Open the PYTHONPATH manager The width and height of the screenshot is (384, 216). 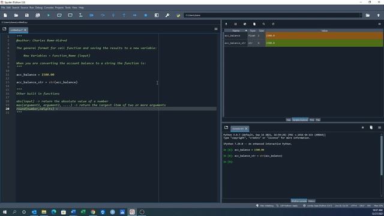click(178, 15)
